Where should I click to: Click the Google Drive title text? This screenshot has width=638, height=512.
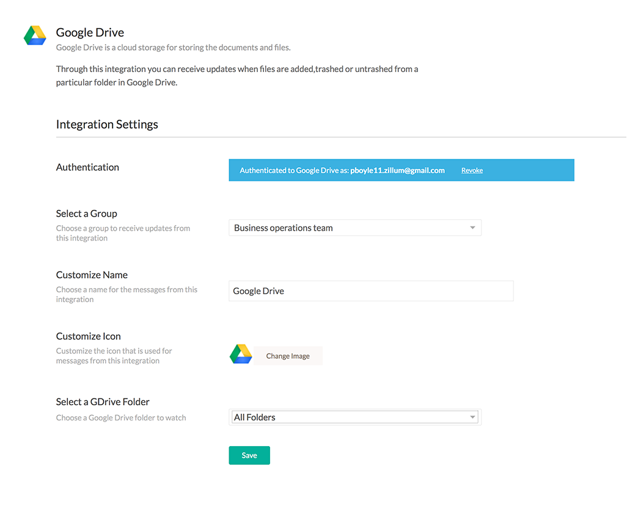[x=90, y=32]
